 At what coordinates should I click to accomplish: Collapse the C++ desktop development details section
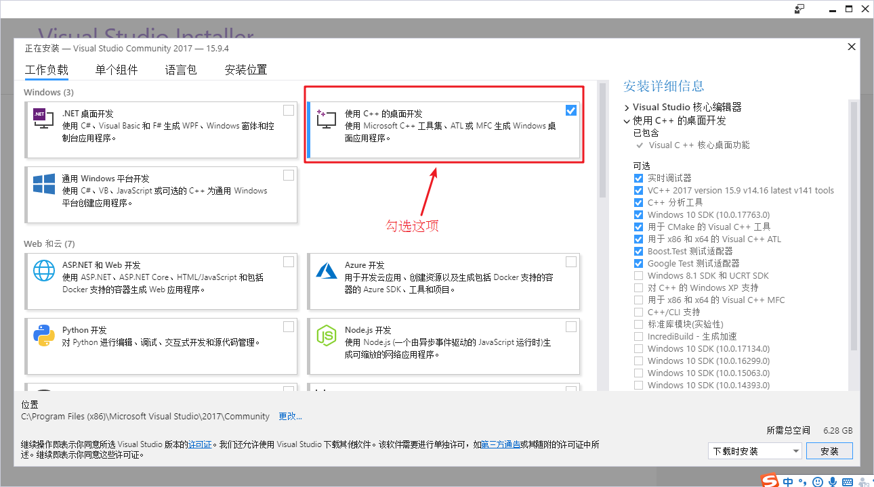tap(627, 121)
